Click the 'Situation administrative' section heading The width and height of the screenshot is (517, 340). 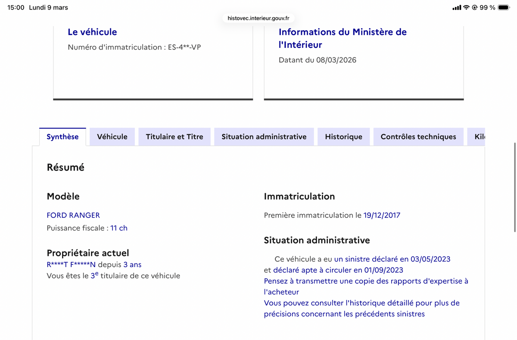[317, 240]
